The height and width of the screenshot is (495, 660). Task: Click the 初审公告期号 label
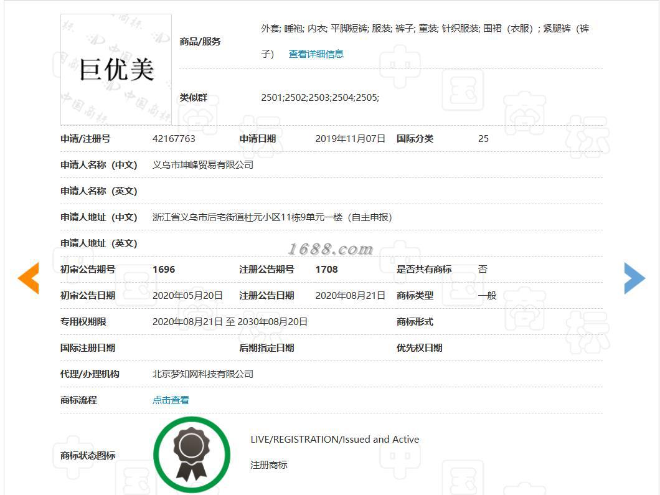tap(88, 270)
